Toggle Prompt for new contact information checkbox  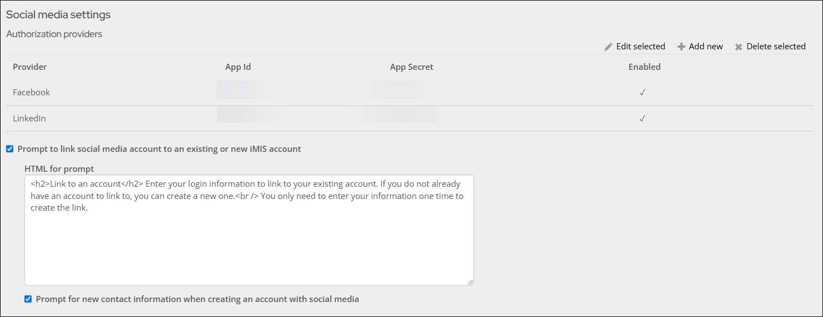pyautogui.click(x=28, y=299)
